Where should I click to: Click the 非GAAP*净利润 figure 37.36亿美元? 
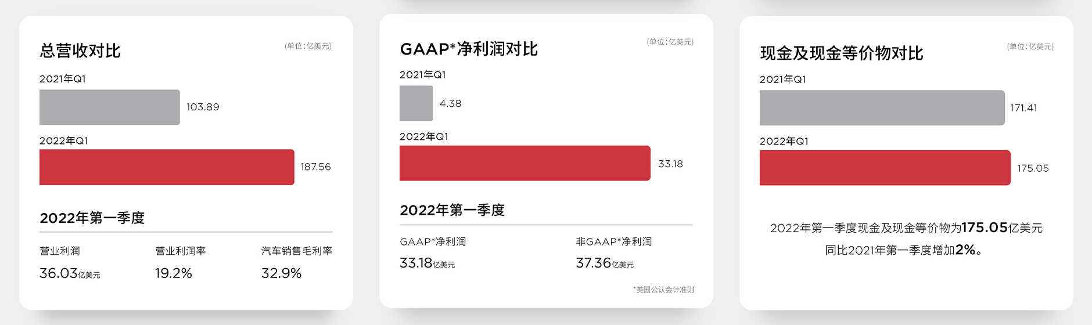pos(605,263)
